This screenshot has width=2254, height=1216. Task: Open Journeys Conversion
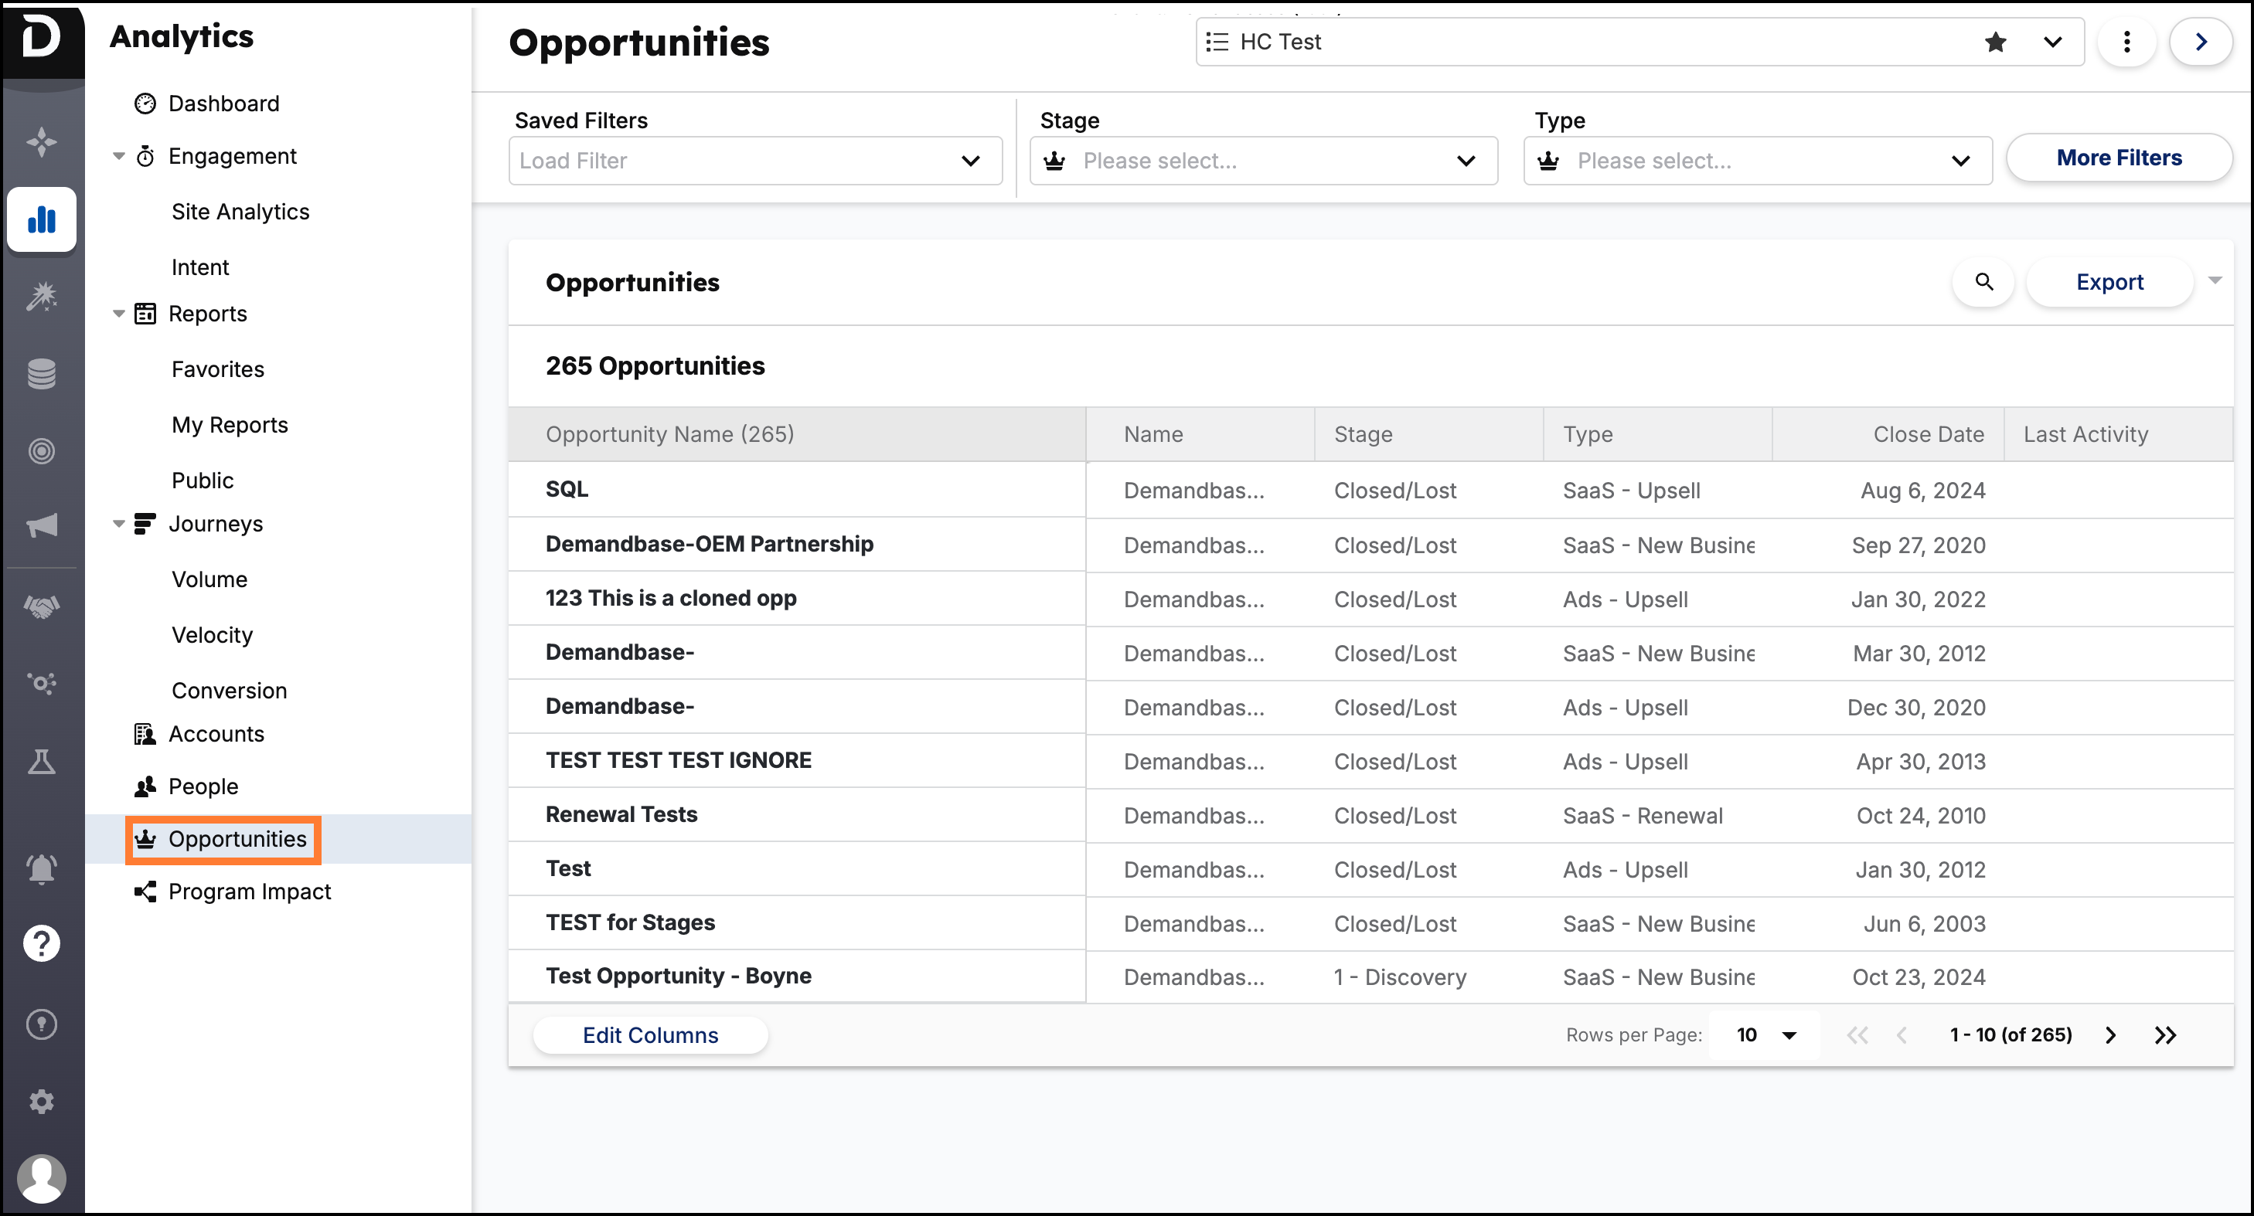pyautogui.click(x=230, y=690)
